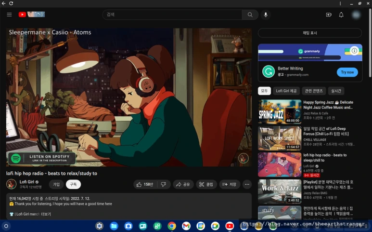Click title 'Happy Spring Jazz ☕ Delicate Night Jazz'

coord(328,105)
